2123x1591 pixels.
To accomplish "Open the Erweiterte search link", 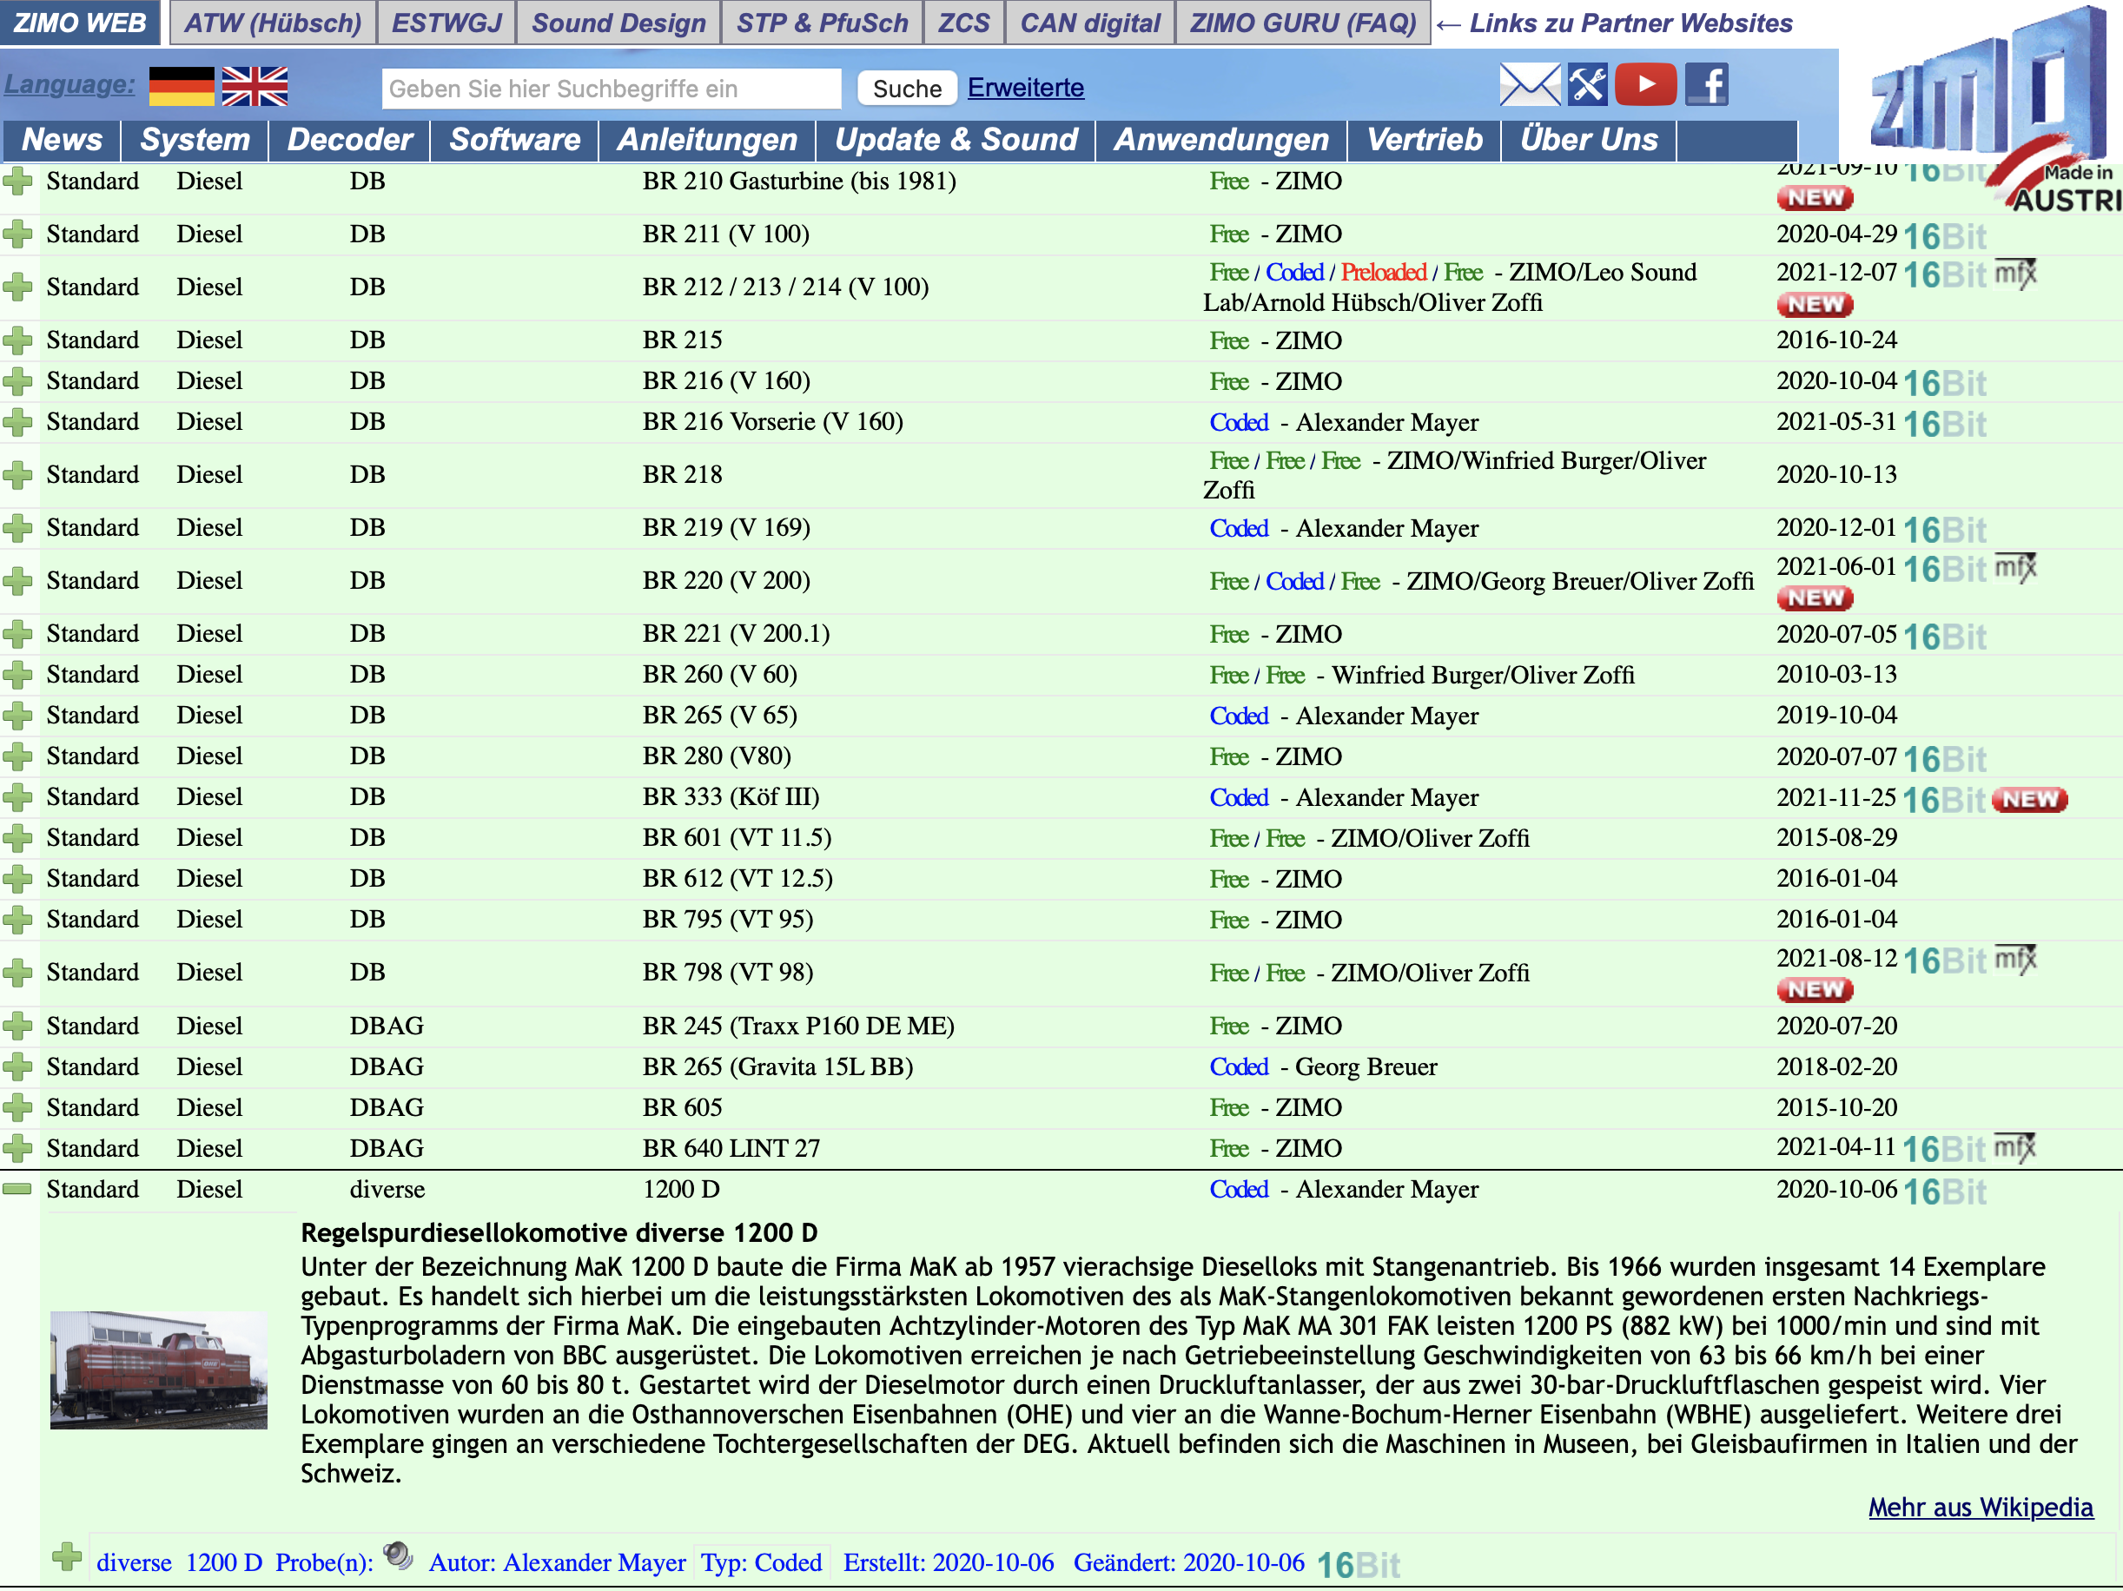I will 1025,88.
